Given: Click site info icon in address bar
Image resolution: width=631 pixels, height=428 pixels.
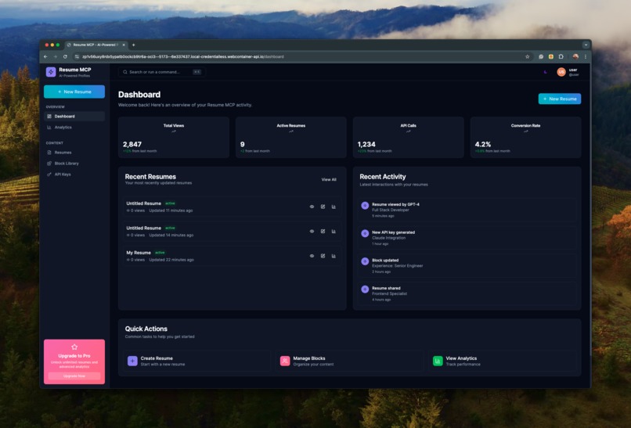Looking at the screenshot, I should tap(77, 56).
